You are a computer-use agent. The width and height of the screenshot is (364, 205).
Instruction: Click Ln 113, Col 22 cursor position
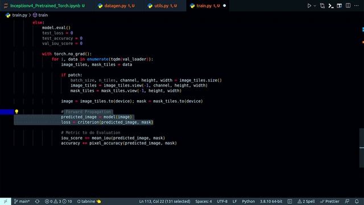(164, 201)
